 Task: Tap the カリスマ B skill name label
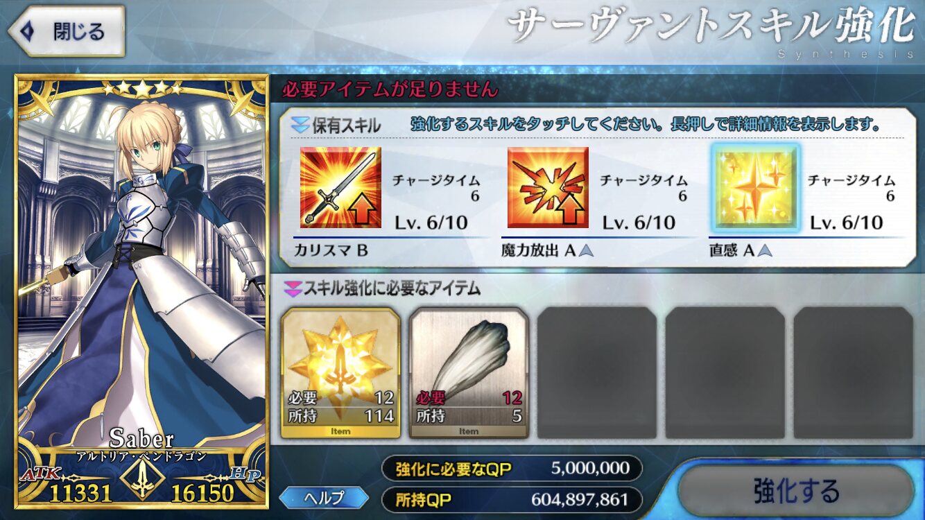(332, 251)
